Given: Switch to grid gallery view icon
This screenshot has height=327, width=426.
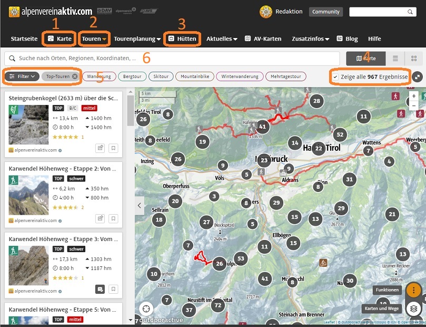Looking at the screenshot, I should pyautogui.click(x=414, y=58).
